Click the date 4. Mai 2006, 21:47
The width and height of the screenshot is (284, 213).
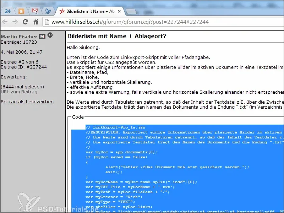22,52
